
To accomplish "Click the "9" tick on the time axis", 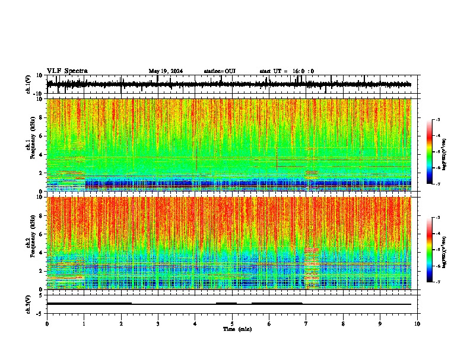I will pyautogui.click(x=380, y=324).
